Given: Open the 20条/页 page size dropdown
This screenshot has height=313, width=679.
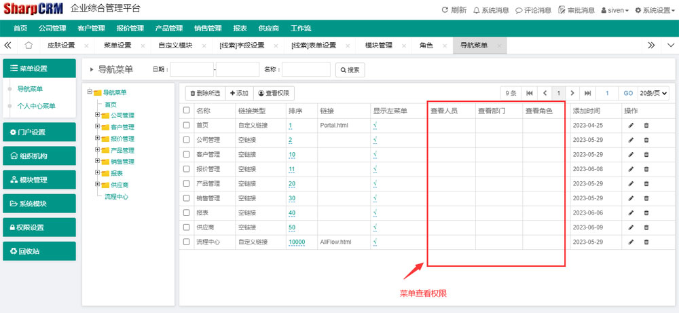Looking at the screenshot, I should tap(653, 93).
